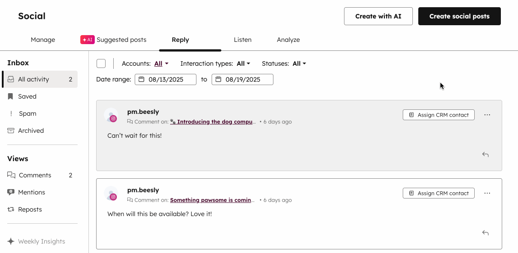Open more options menu on first comment
518x253 pixels.
487,115
